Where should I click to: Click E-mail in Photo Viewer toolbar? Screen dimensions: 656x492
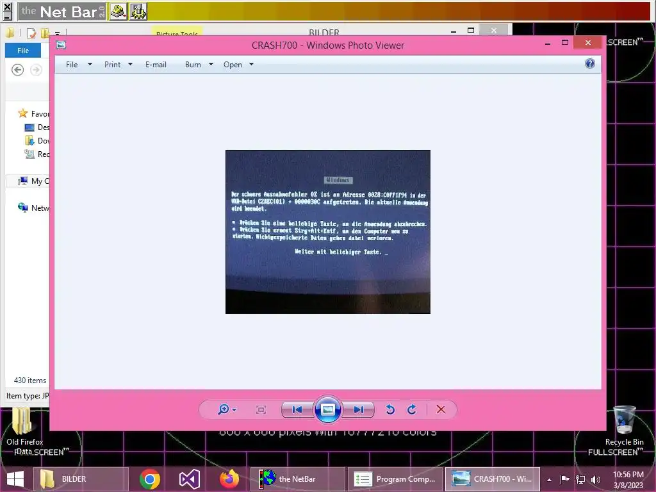point(156,65)
